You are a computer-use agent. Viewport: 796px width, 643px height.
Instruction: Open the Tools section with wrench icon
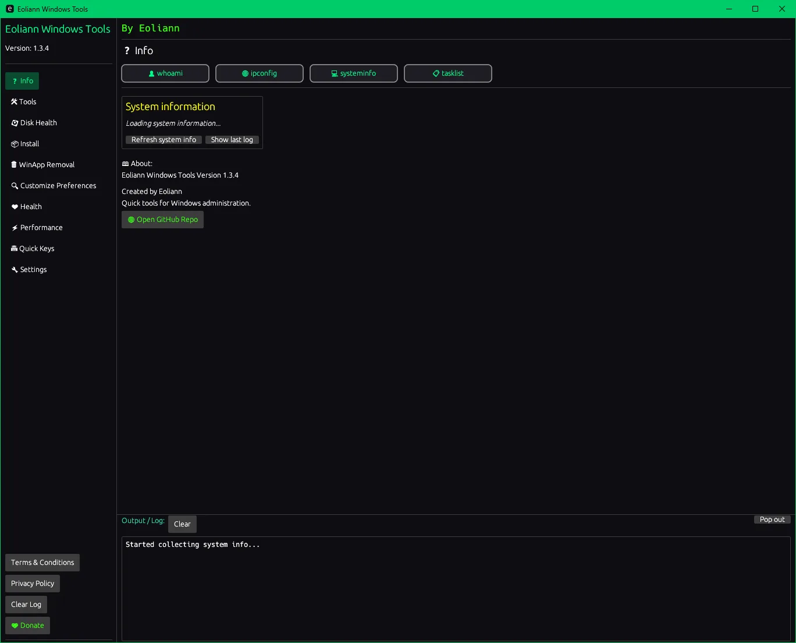24,102
